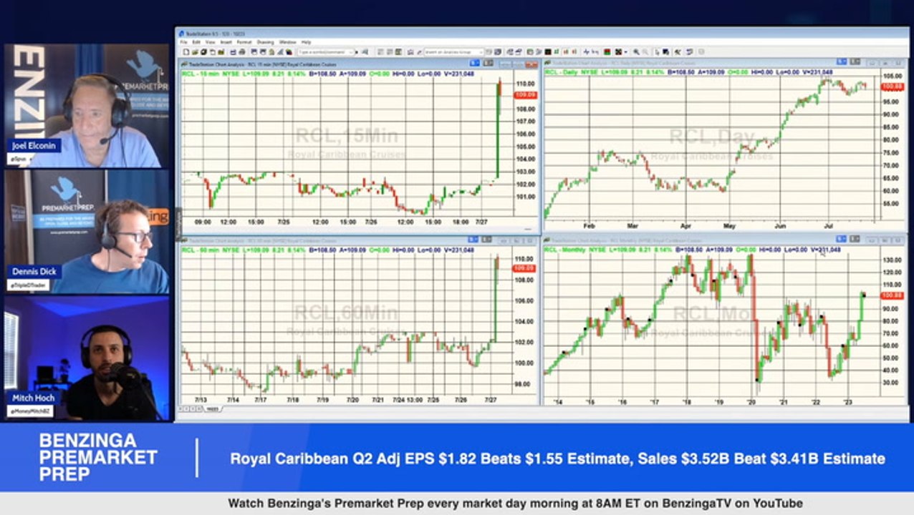Click the black square chart-type toolbar icon
914x515 pixels.
pos(548,52)
